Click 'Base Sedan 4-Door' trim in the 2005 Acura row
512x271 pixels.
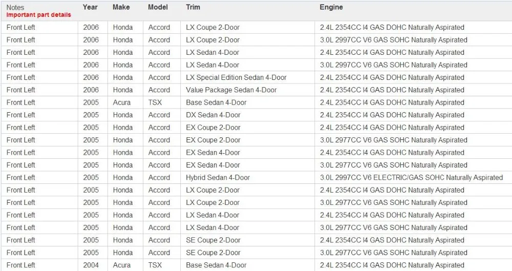pos(216,102)
